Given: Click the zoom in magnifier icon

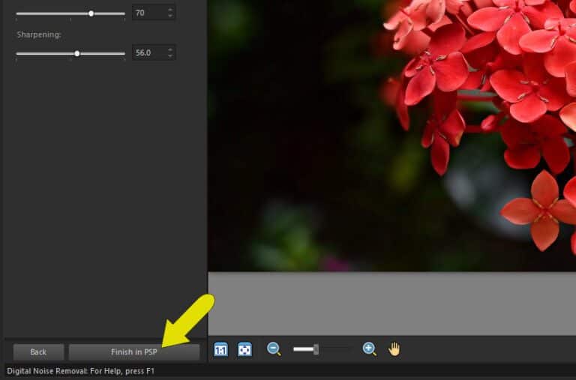Looking at the screenshot, I should tap(369, 349).
